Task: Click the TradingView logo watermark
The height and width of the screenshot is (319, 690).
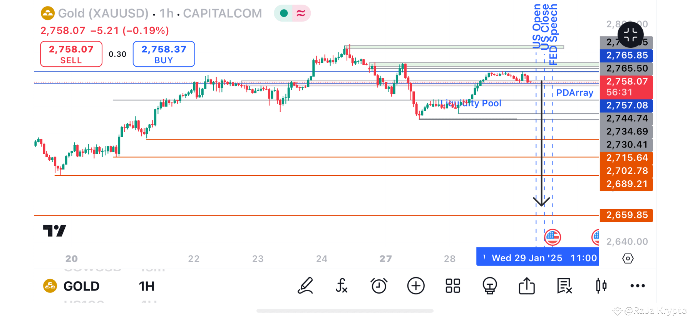Action: coord(54,230)
